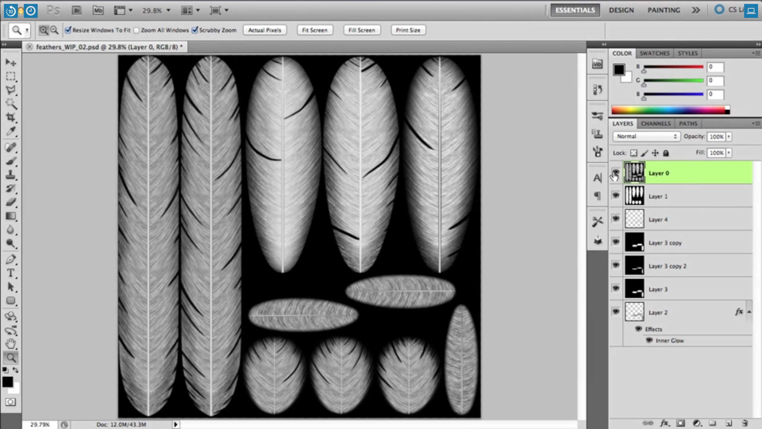Open the Mini Bridge panel icon
Viewport: 762px width, 429px height.
point(597,64)
